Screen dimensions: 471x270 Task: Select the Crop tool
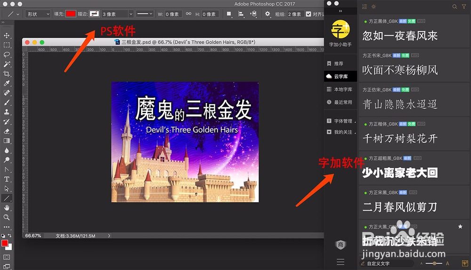point(7,74)
